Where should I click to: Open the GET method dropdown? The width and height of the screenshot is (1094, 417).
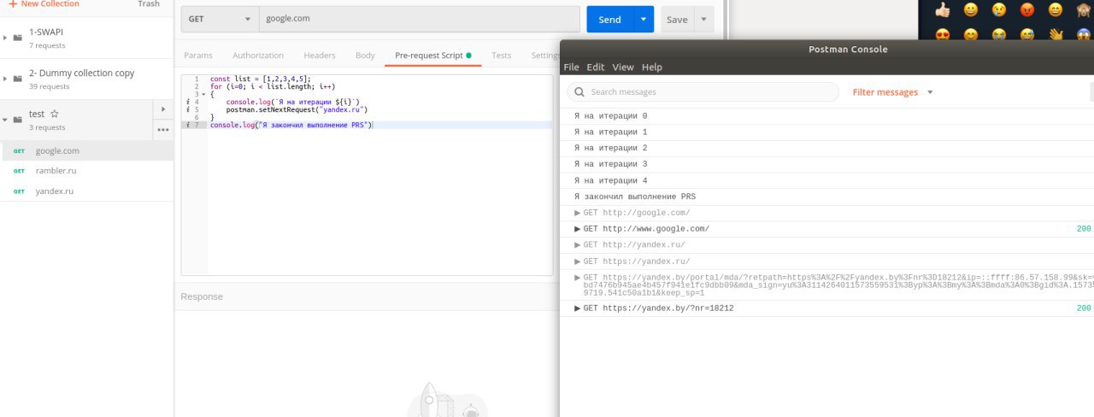(219, 19)
